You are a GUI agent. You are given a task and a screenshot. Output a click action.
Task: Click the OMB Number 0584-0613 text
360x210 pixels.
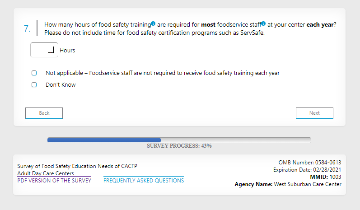click(x=310, y=163)
